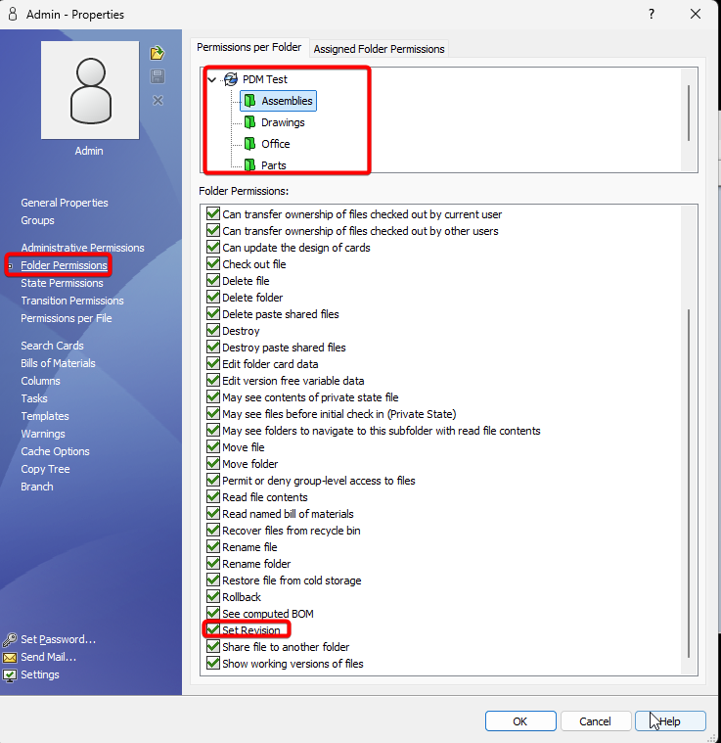This screenshot has width=721, height=743.
Task: Open the Columns page
Action: (x=40, y=381)
